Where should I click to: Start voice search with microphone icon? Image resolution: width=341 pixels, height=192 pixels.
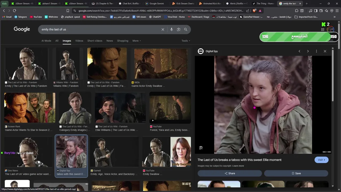tap(172, 29)
